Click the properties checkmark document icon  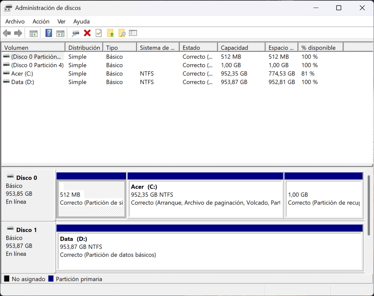[x=99, y=33]
